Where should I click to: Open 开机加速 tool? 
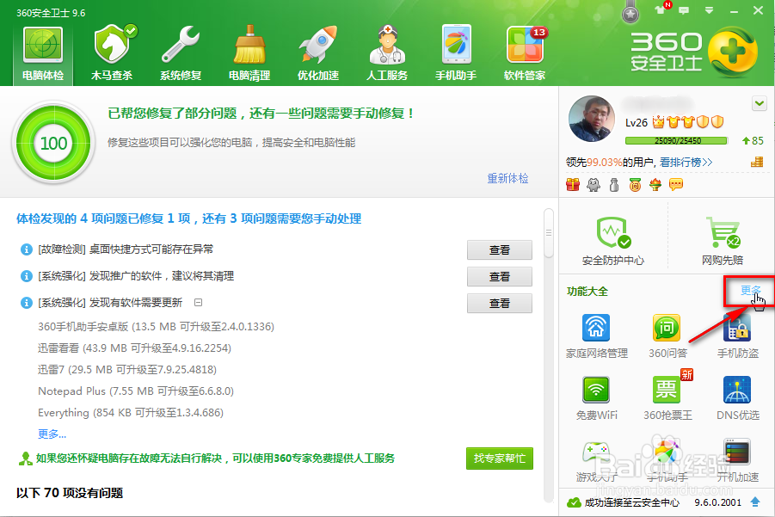[x=737, y=460]
